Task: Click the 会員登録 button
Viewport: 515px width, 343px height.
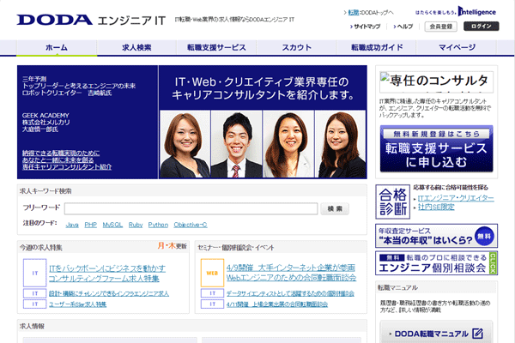Action: (x=441, y=27)
